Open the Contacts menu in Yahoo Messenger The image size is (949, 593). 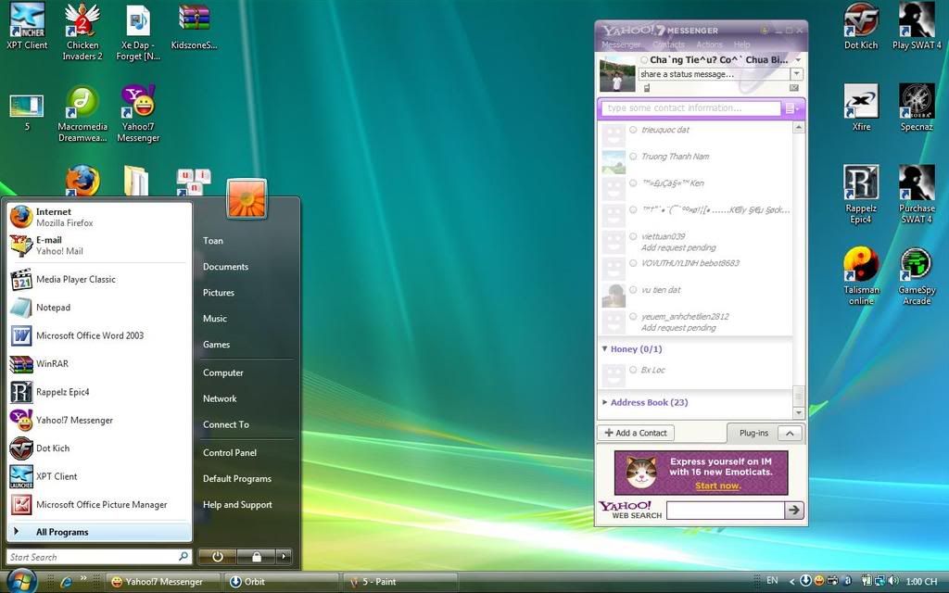[x=668, y=44]
